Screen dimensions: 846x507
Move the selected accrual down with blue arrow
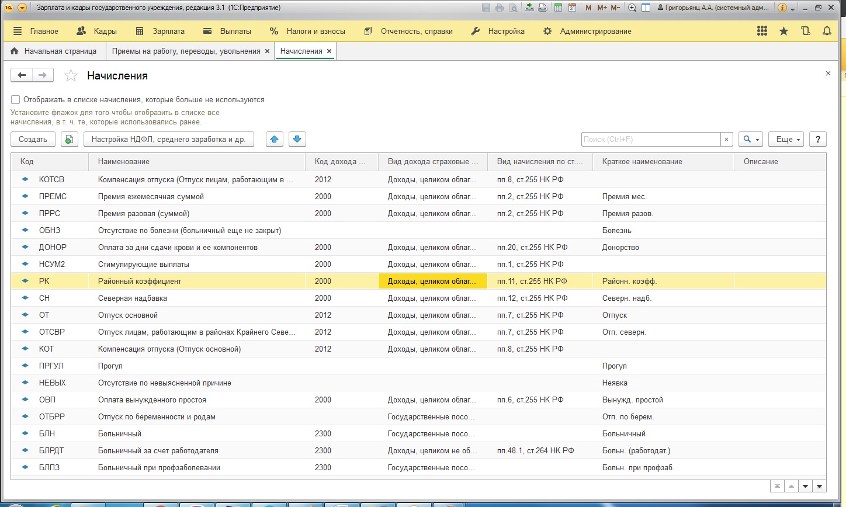[297, 140]
